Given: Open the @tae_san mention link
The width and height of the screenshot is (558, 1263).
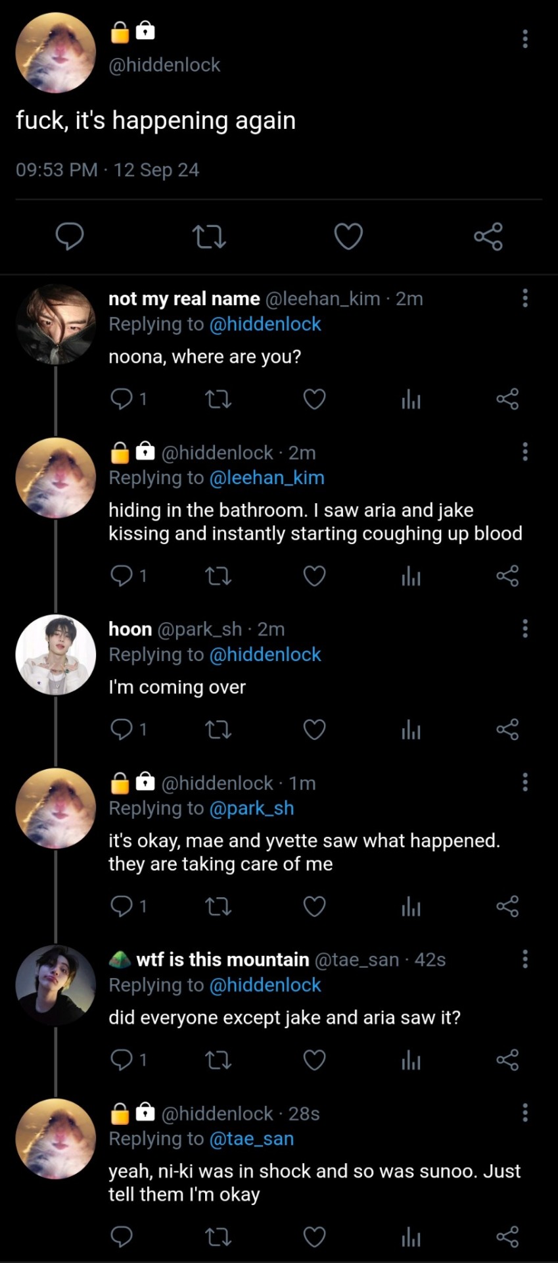Looking at the screenshot, I should [x=251, y=1139].
